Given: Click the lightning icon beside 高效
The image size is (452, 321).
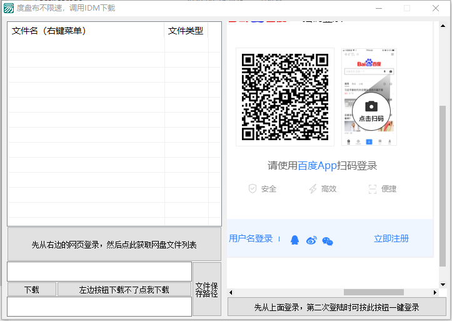Looking at the screenshot, I should point(313,188).
